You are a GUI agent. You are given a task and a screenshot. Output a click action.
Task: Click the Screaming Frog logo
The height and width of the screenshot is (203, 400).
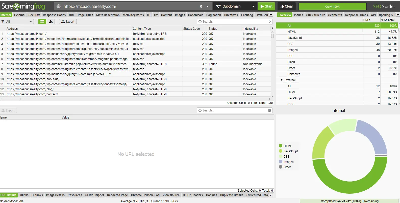(x=23, y=6)
